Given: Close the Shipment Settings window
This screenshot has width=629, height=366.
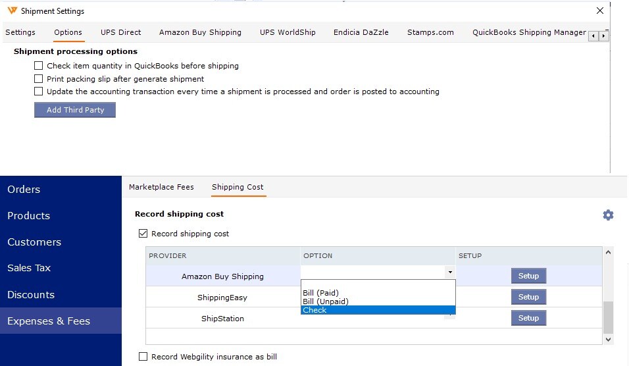Looking at the screenshot, I should (599, 11).
